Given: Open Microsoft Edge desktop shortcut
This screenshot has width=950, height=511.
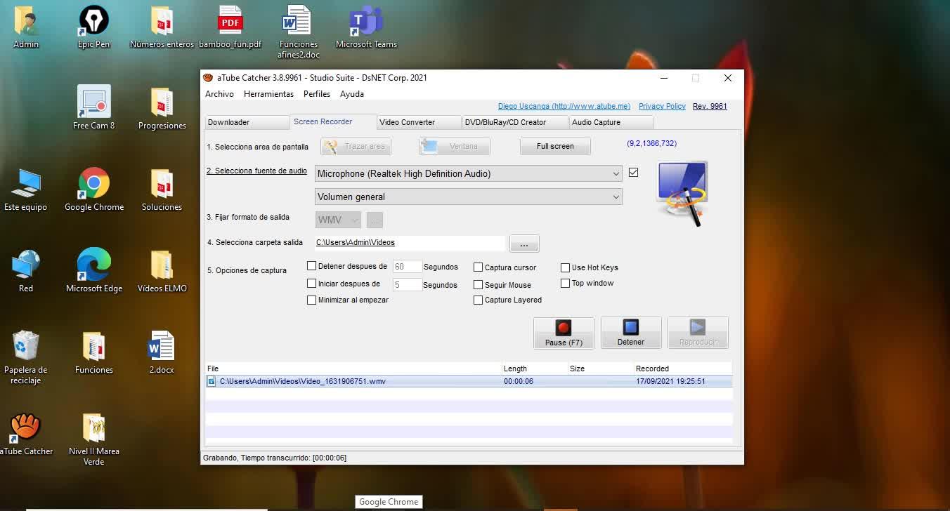Looking at the screenshot, I should 93,270.
